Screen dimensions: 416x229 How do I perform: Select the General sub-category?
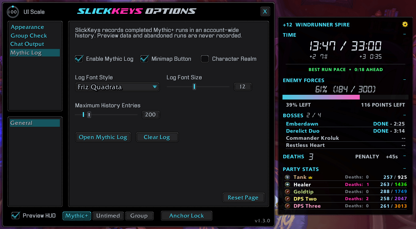[35, 123]
